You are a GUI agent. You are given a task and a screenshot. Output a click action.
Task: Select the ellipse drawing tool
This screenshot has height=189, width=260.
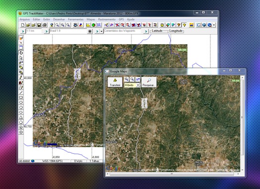[x=21, y=112]
